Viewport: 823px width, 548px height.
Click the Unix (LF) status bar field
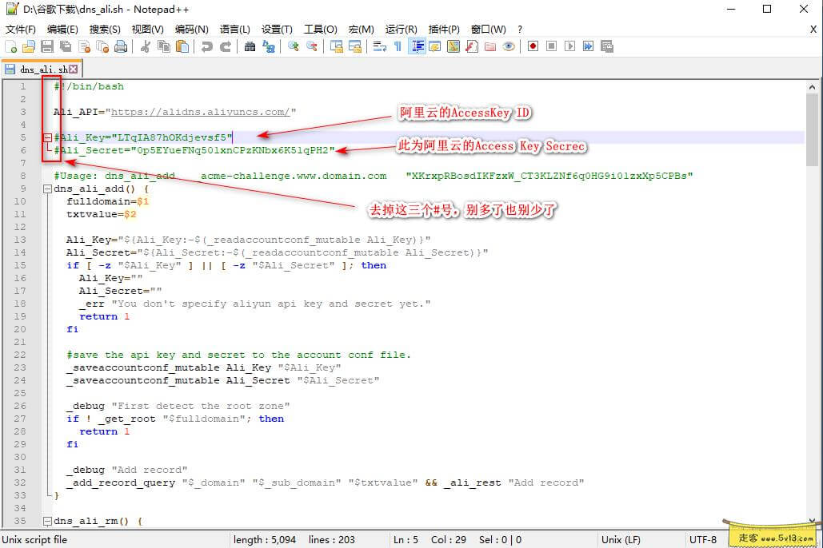tap(622, 539)
